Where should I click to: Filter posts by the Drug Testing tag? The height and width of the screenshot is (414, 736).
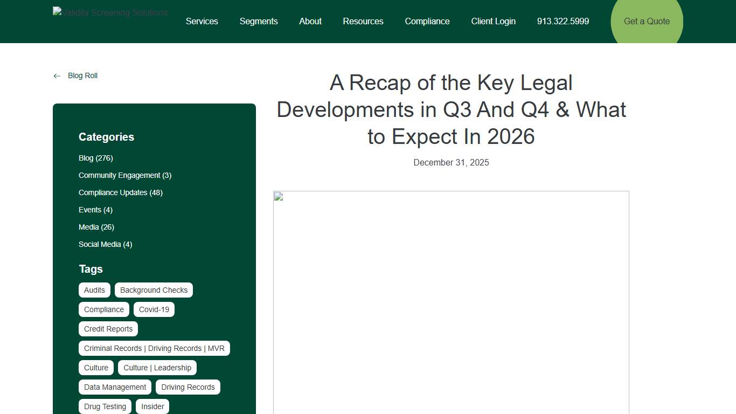click(x=105, y=406)
